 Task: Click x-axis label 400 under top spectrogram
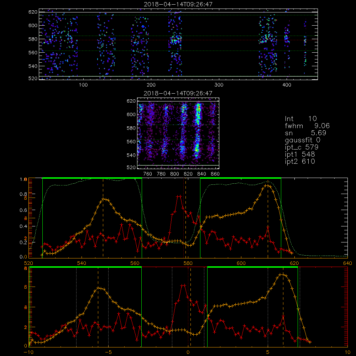[x=287, y=85]
